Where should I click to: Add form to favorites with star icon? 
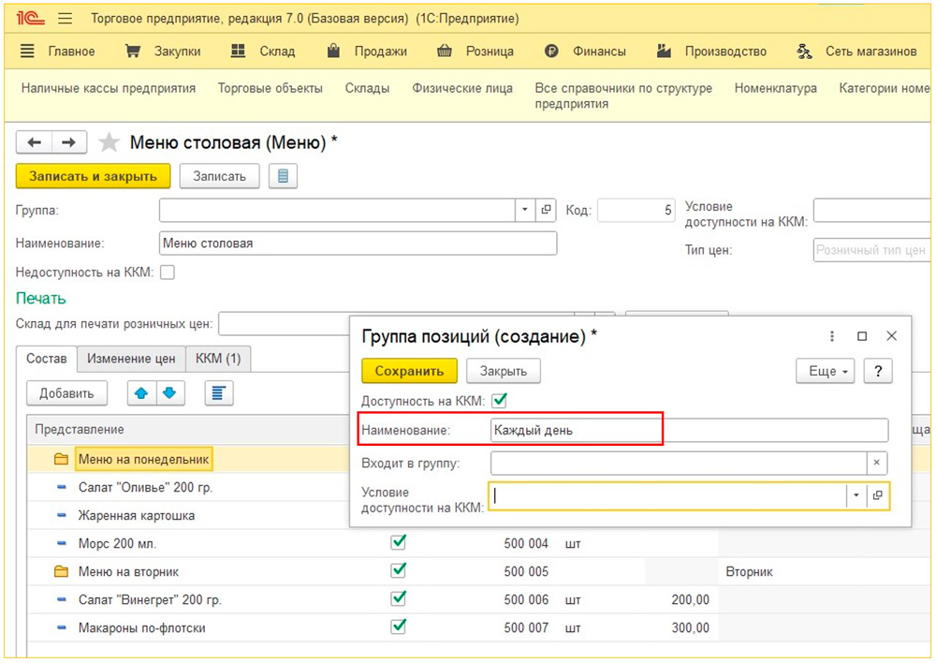[110, 142]
